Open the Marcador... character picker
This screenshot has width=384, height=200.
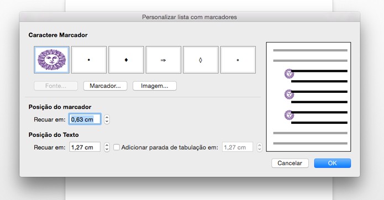[105, 86]
